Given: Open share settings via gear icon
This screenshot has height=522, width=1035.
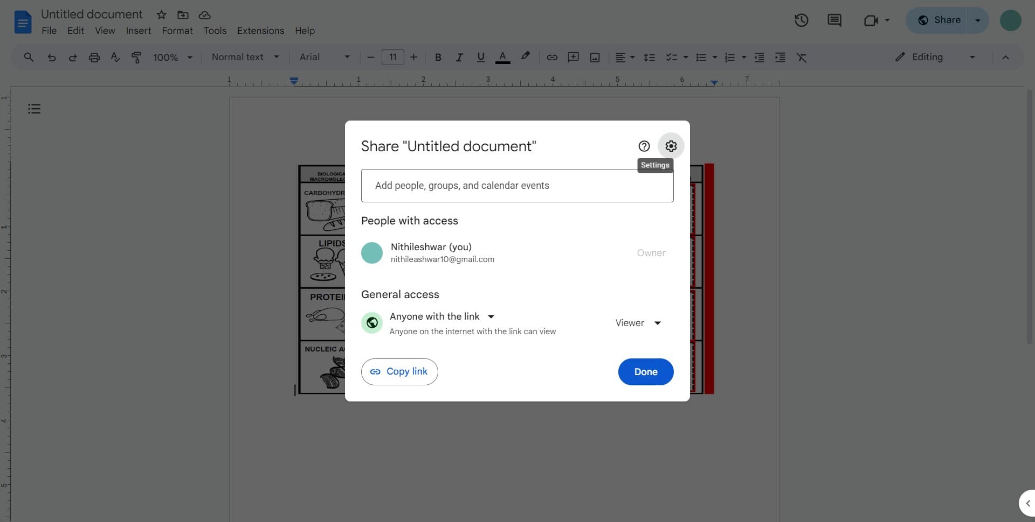Looking at the screenshot, I should coord(671,145).
